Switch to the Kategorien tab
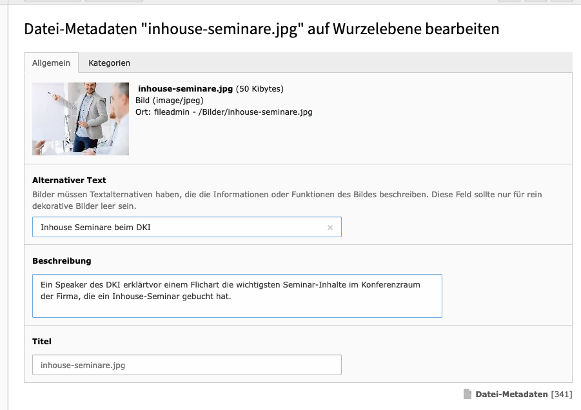Screen dimensions: 581x410 coord(109,63)
